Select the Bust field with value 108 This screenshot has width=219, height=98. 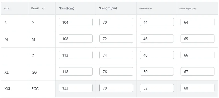click(76, 39)
